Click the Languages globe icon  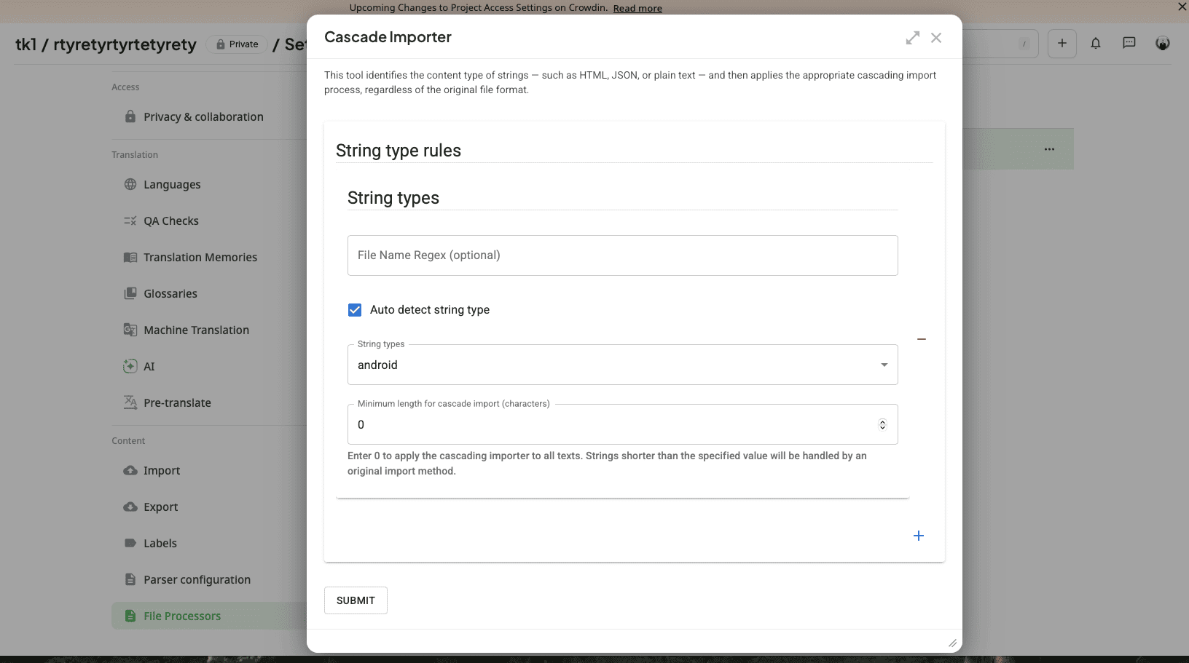[x=130, y=184]
